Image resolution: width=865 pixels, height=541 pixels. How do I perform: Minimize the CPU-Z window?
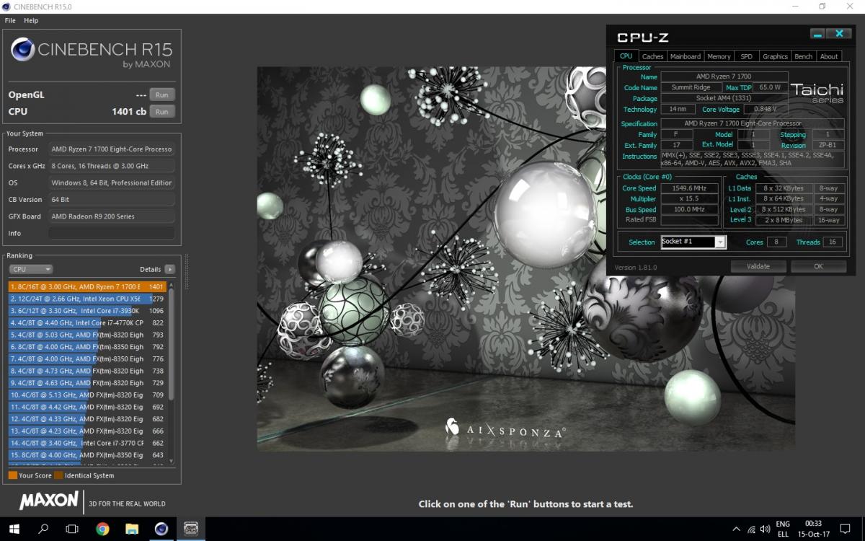(817, 34)
